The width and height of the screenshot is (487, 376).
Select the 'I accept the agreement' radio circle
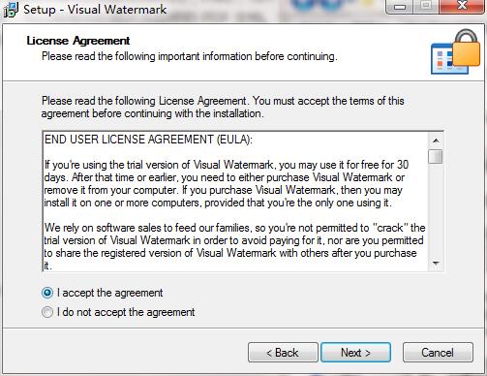pos(47,293)
